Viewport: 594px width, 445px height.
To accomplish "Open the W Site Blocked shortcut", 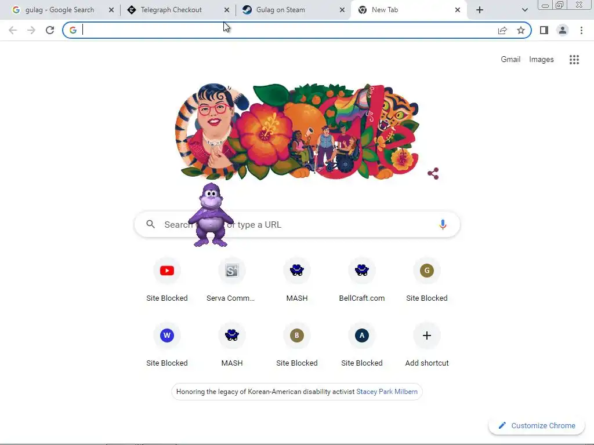I will [167, 345].
